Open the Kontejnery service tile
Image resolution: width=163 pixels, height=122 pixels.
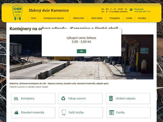click(33, 98)
